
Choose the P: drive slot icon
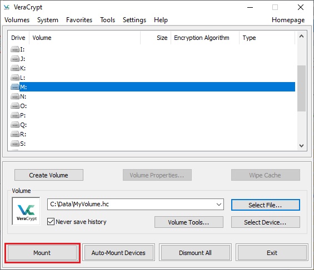[15, 115]
